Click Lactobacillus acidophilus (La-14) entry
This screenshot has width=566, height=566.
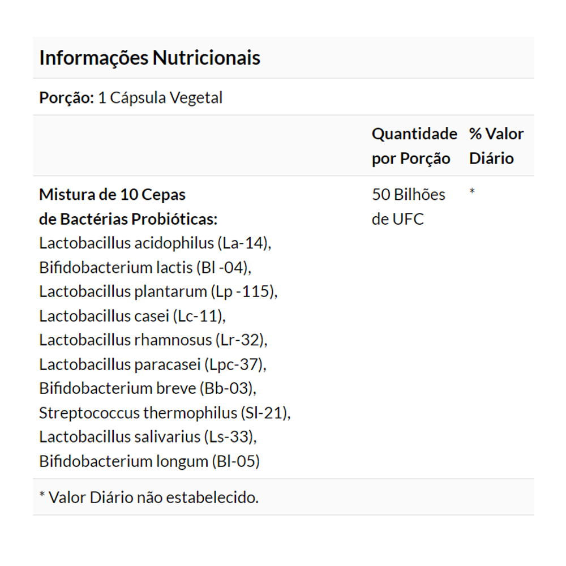156,243
